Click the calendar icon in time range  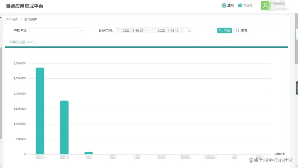point(190,30)
